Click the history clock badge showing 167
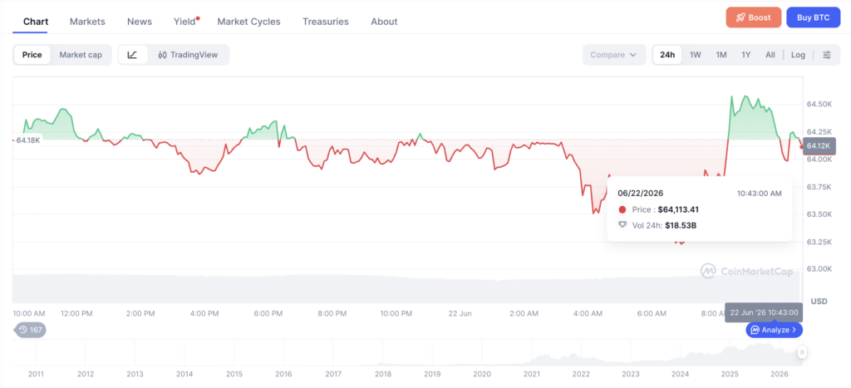Viewport: 851px width, 388px height. [x=31, y=329]
